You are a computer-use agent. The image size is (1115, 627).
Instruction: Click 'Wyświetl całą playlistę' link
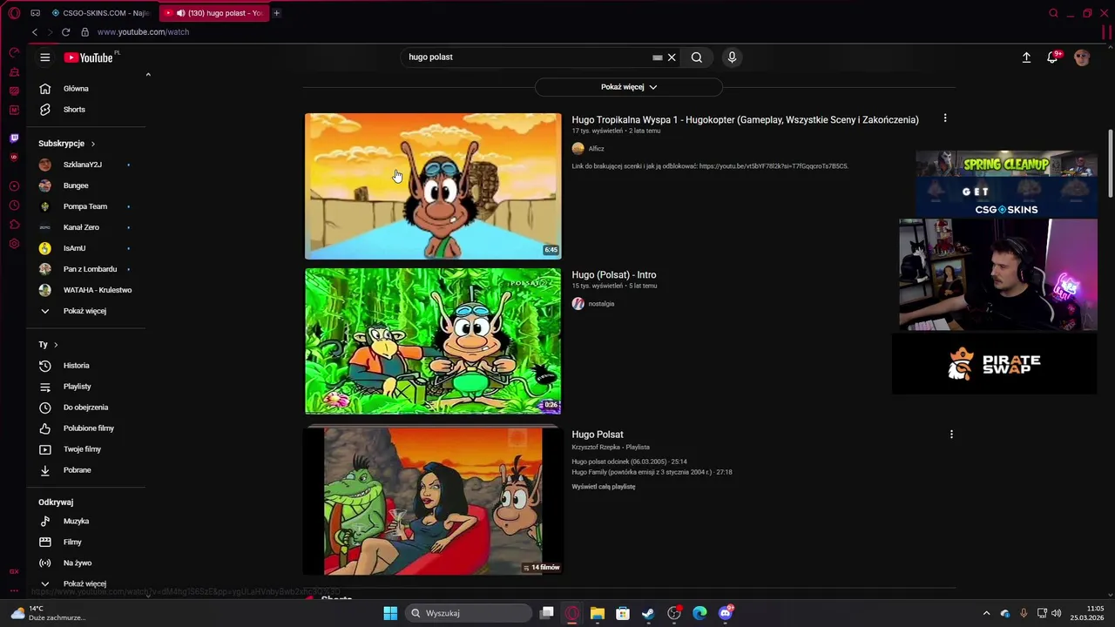(x=604, y=487)
